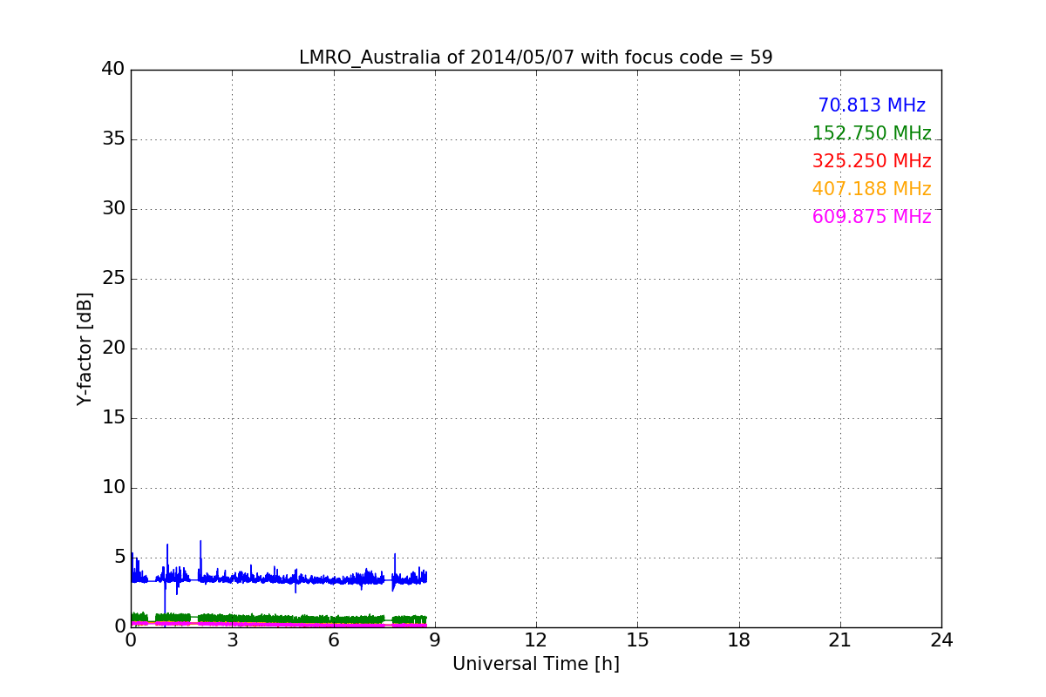Click the y-axis tick label 5
Viewport: 1046px width, 697px height.
pos(119,557)
